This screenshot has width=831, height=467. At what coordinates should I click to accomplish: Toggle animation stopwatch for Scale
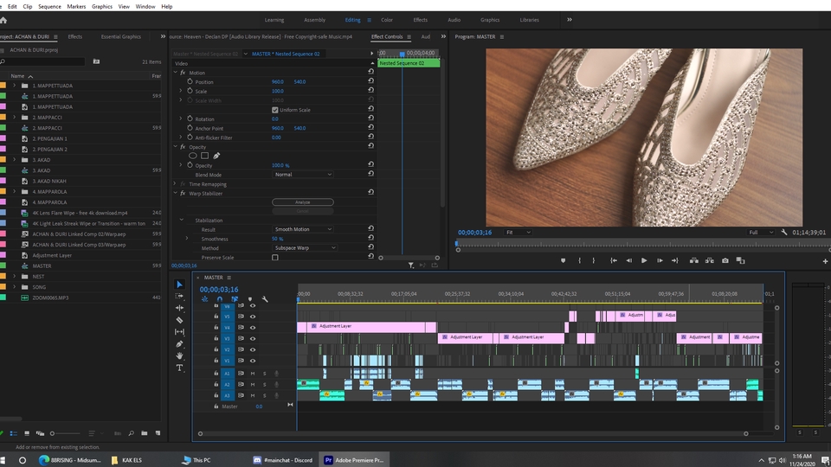(190, 91)
